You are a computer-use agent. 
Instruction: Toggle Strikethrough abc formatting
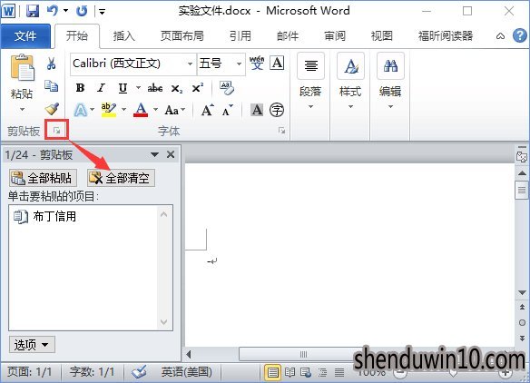155,88
